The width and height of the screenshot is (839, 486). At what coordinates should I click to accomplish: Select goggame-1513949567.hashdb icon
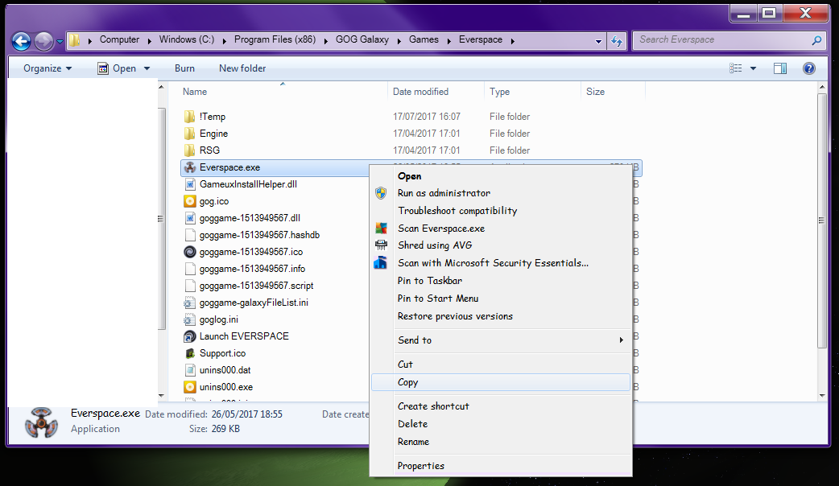[x=189, y=235]
